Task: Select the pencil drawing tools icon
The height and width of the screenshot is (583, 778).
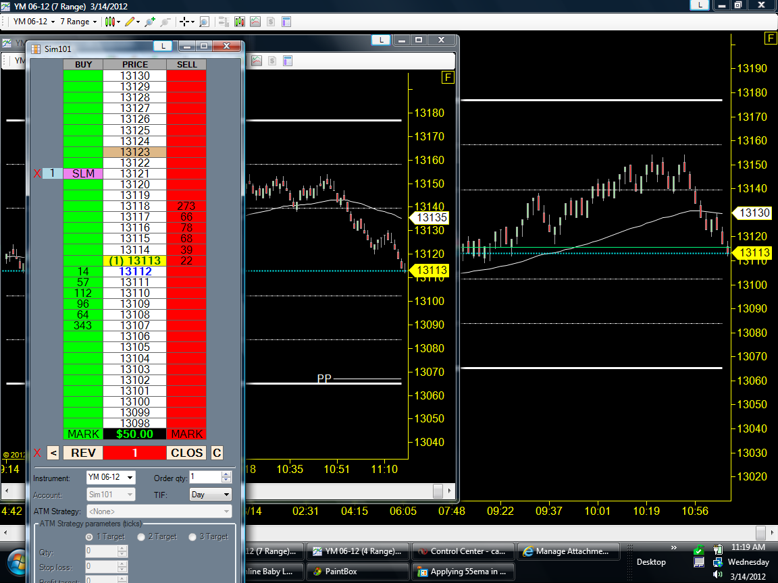Action: point(130,22)
